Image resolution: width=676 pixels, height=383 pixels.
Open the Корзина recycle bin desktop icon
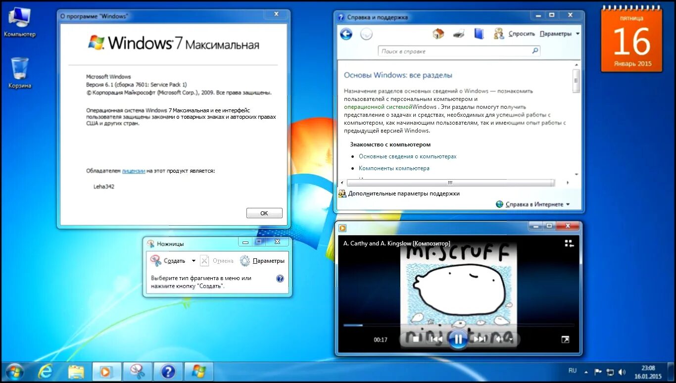click(x=20, y=73)
